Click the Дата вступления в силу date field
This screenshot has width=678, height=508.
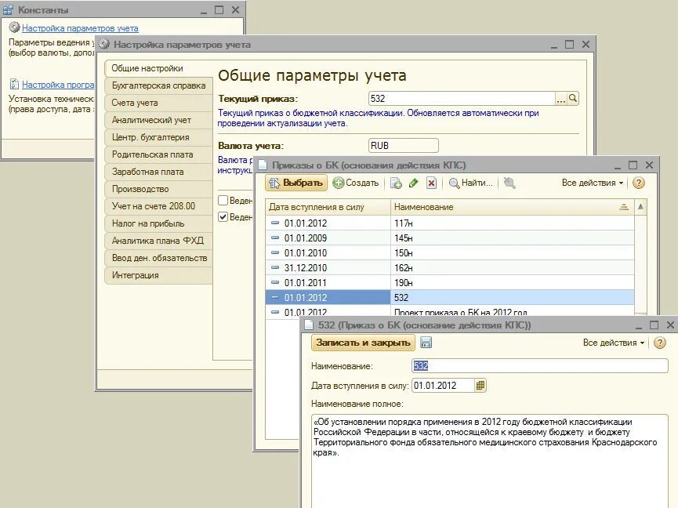(x=443, y=385)
